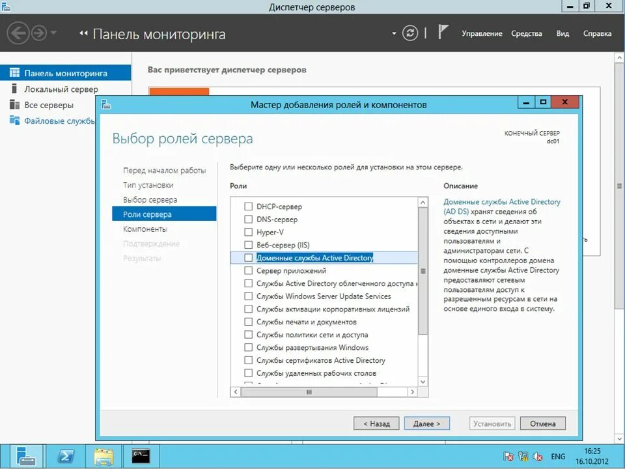Viewport: 625px width, 469px height.
Task: Check the Hyper-V role checkbox
Action: click(x=248, y=232)
